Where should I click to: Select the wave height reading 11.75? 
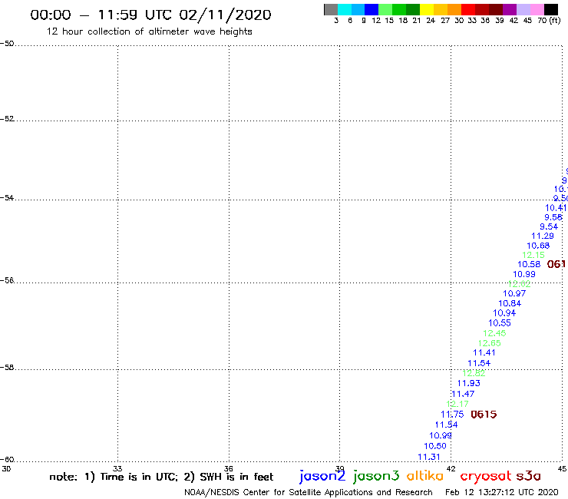pyautogui.click(x=452, y=415)
